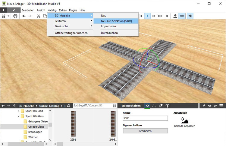Click the print icon in the toolbar
This screenshot has height=146, width=226.
tap(15, 16)
